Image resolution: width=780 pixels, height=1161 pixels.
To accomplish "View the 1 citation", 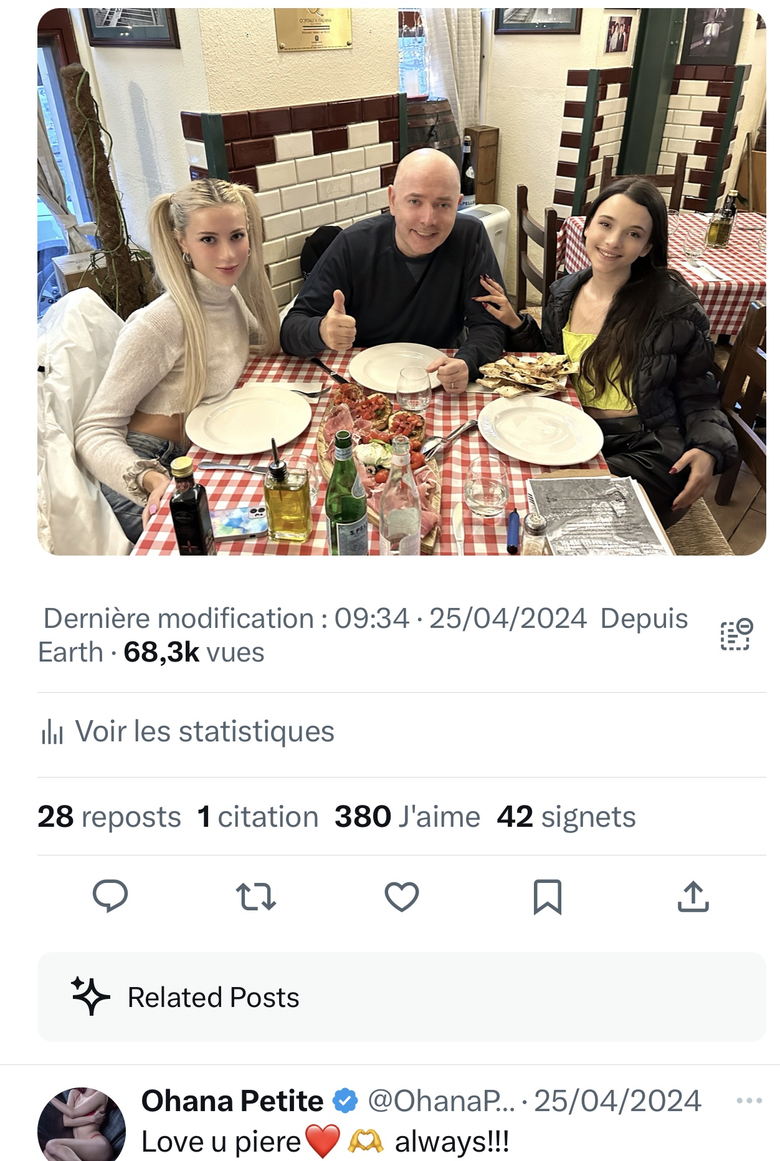I will [257, 817].
